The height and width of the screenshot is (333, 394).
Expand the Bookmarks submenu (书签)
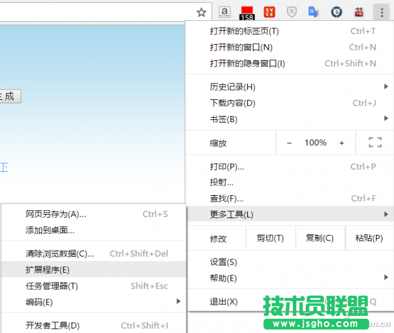(x=289, y=119)
